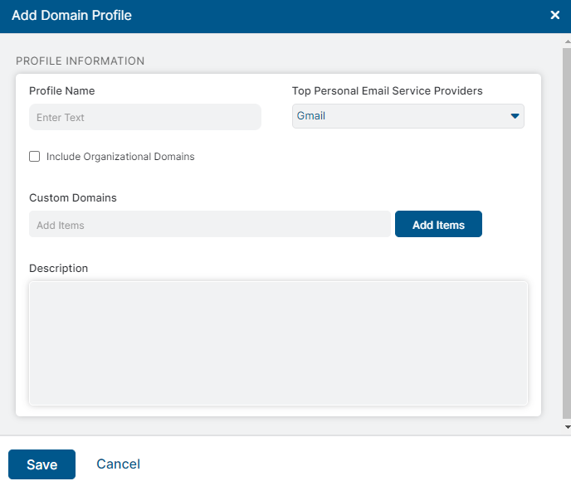The image size is (571, 481).
Task: Cancel adding the domain profile
Action: (118, 464)
